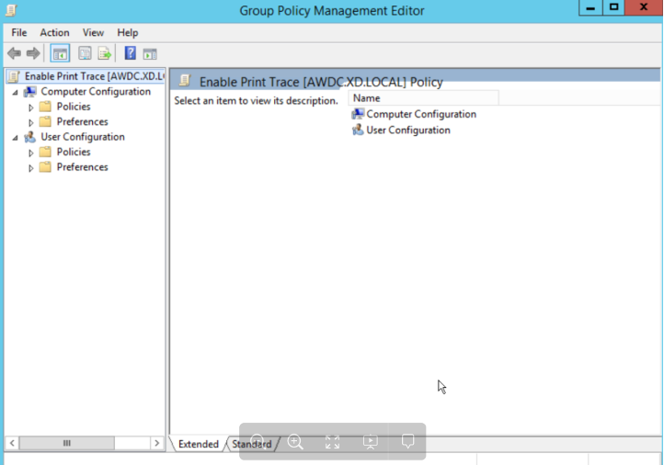
Task: Click the Group Policy Editor title bar icon
Action: tap(11, 10)
